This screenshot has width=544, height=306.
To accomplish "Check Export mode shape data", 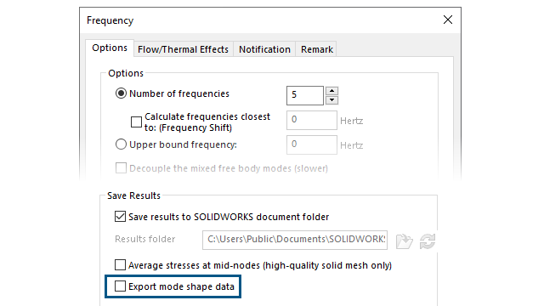I will tap(120, 286).
